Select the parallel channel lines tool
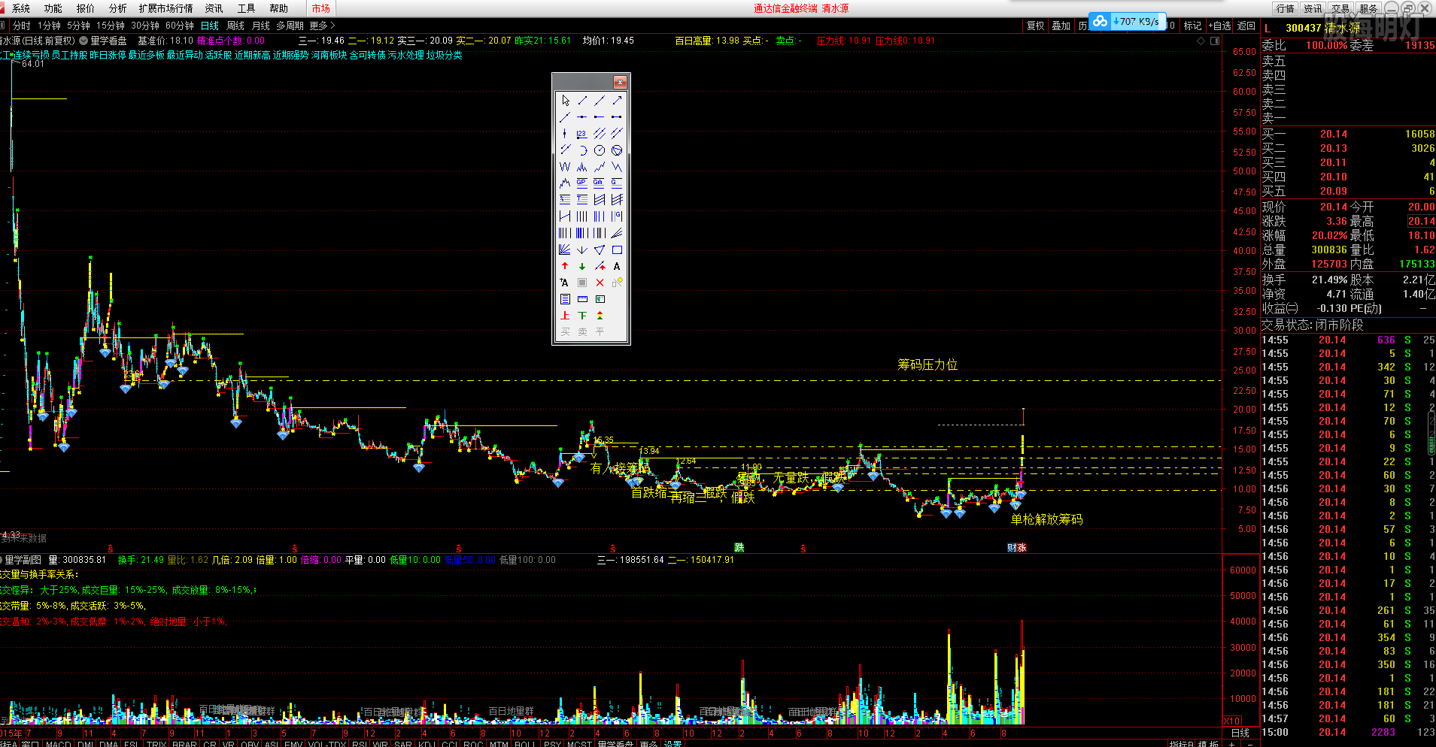 (600, 134)
